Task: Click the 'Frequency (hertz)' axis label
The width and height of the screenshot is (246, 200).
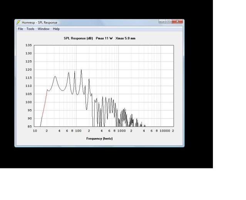Action: (x=99, y=138)
